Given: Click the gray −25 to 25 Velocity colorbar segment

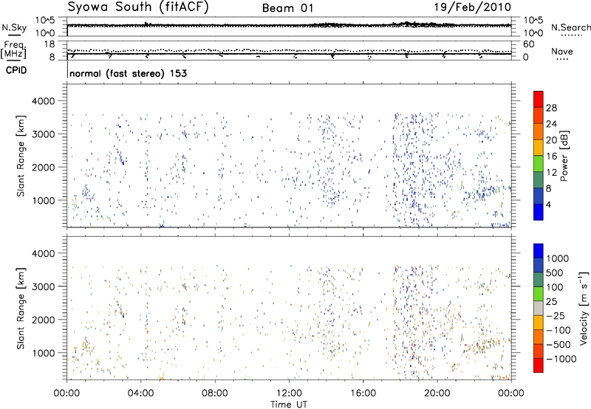Looking at the screenshot, I should pyautogui.click(x=539, y=309).
